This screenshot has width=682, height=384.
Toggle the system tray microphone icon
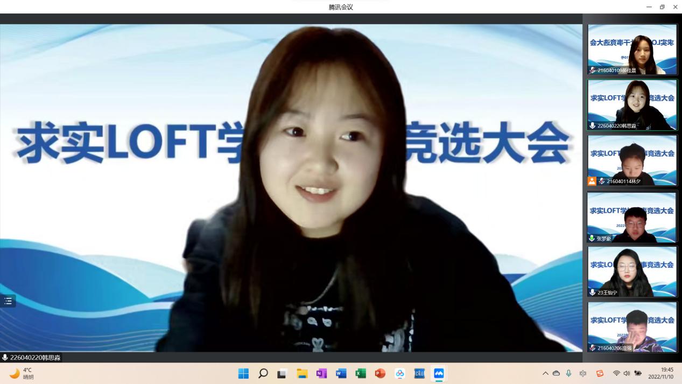568,373
